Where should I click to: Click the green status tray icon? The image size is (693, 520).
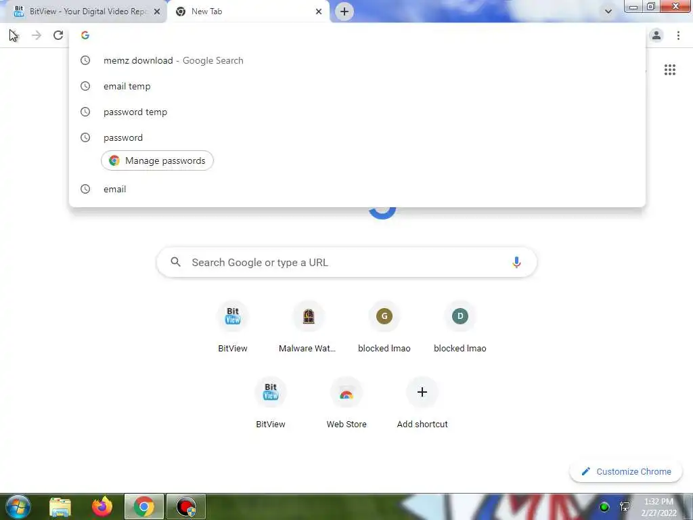(x=604, y=506)
